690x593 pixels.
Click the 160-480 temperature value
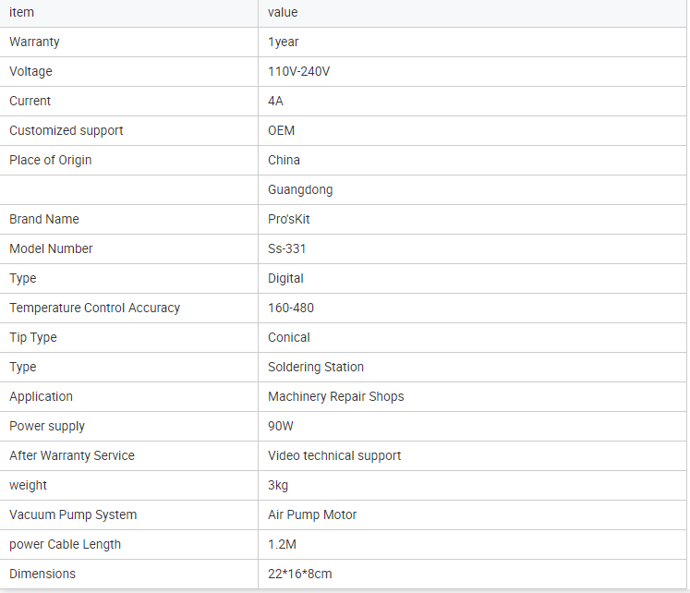coord(291,308)
